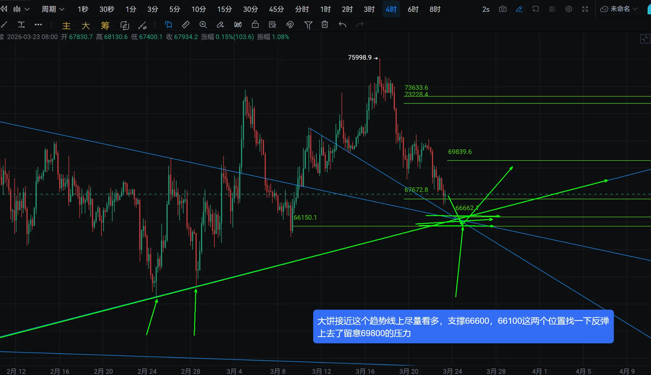651x375 pixels.
Task: Open the filter funnel tool
Action: pyautogui.click(x=308, y=25)
